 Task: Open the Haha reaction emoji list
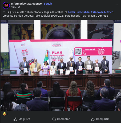pyautogui.click(x=4, y=114)
